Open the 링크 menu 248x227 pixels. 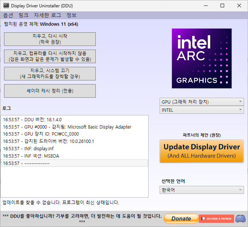pyautogui.click(x=23, y=15)
